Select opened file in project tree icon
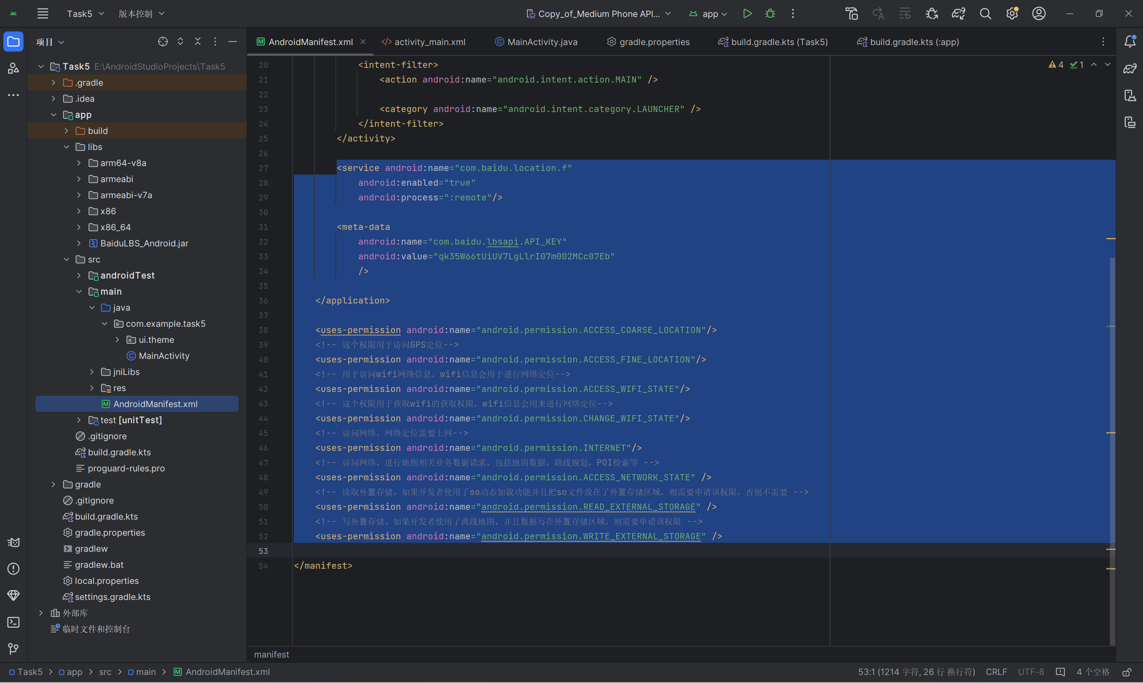 pos(163,42)
